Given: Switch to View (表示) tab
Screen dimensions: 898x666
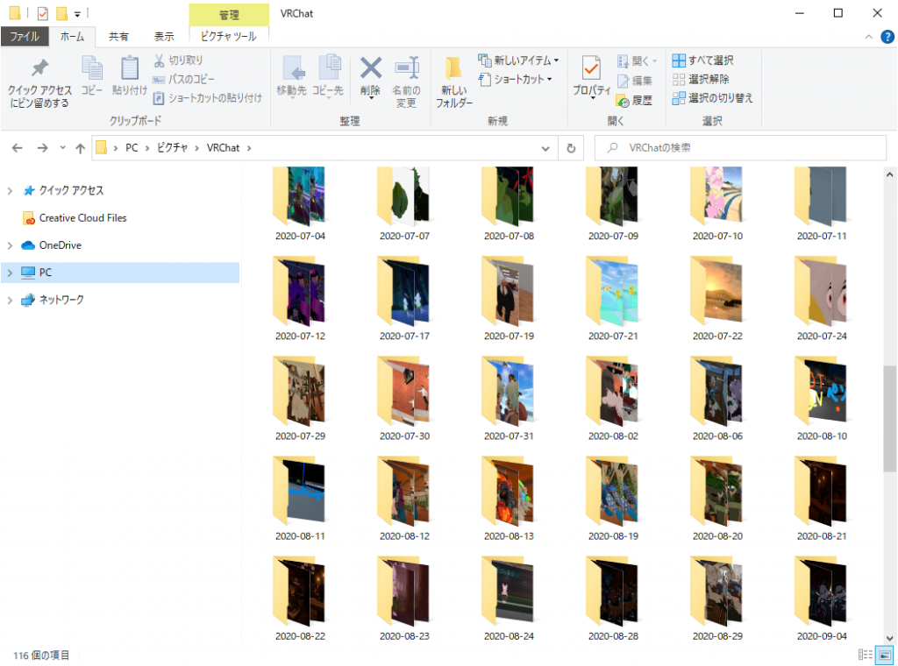Looking at the screenshot, I should [x=164, y=37].
